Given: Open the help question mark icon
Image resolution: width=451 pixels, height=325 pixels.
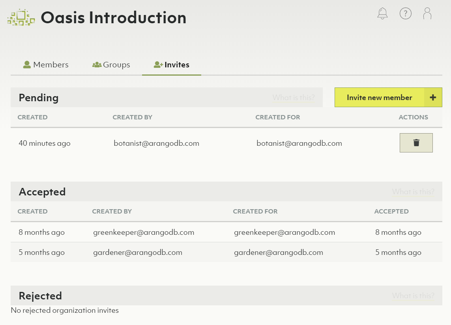Looking at the screenshot, I should (x=405, y=13).
